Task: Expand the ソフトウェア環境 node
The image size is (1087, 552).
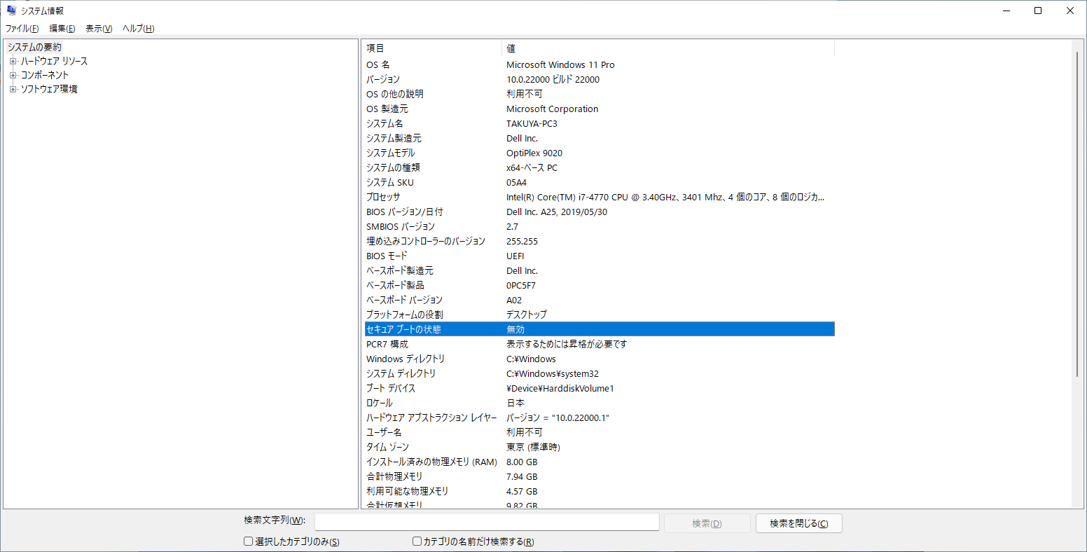Action: (x=13, y=90)
